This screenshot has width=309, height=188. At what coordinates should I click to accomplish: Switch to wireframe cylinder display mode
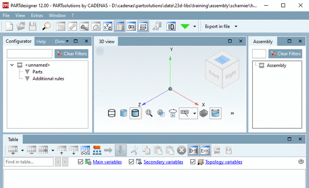(112, 113)
